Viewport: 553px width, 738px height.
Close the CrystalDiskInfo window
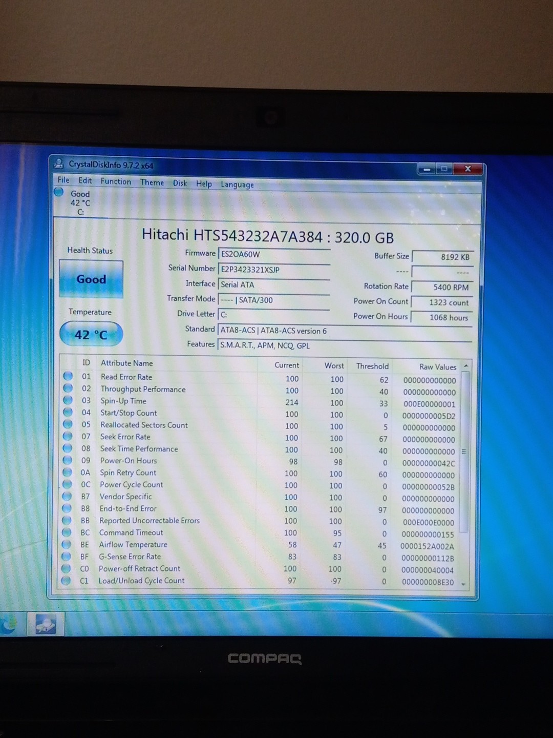click(x=467, y=169)
